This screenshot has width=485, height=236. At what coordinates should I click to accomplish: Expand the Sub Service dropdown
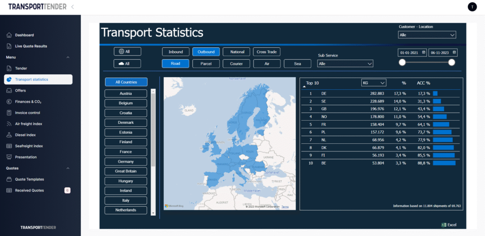pos(345,63)
